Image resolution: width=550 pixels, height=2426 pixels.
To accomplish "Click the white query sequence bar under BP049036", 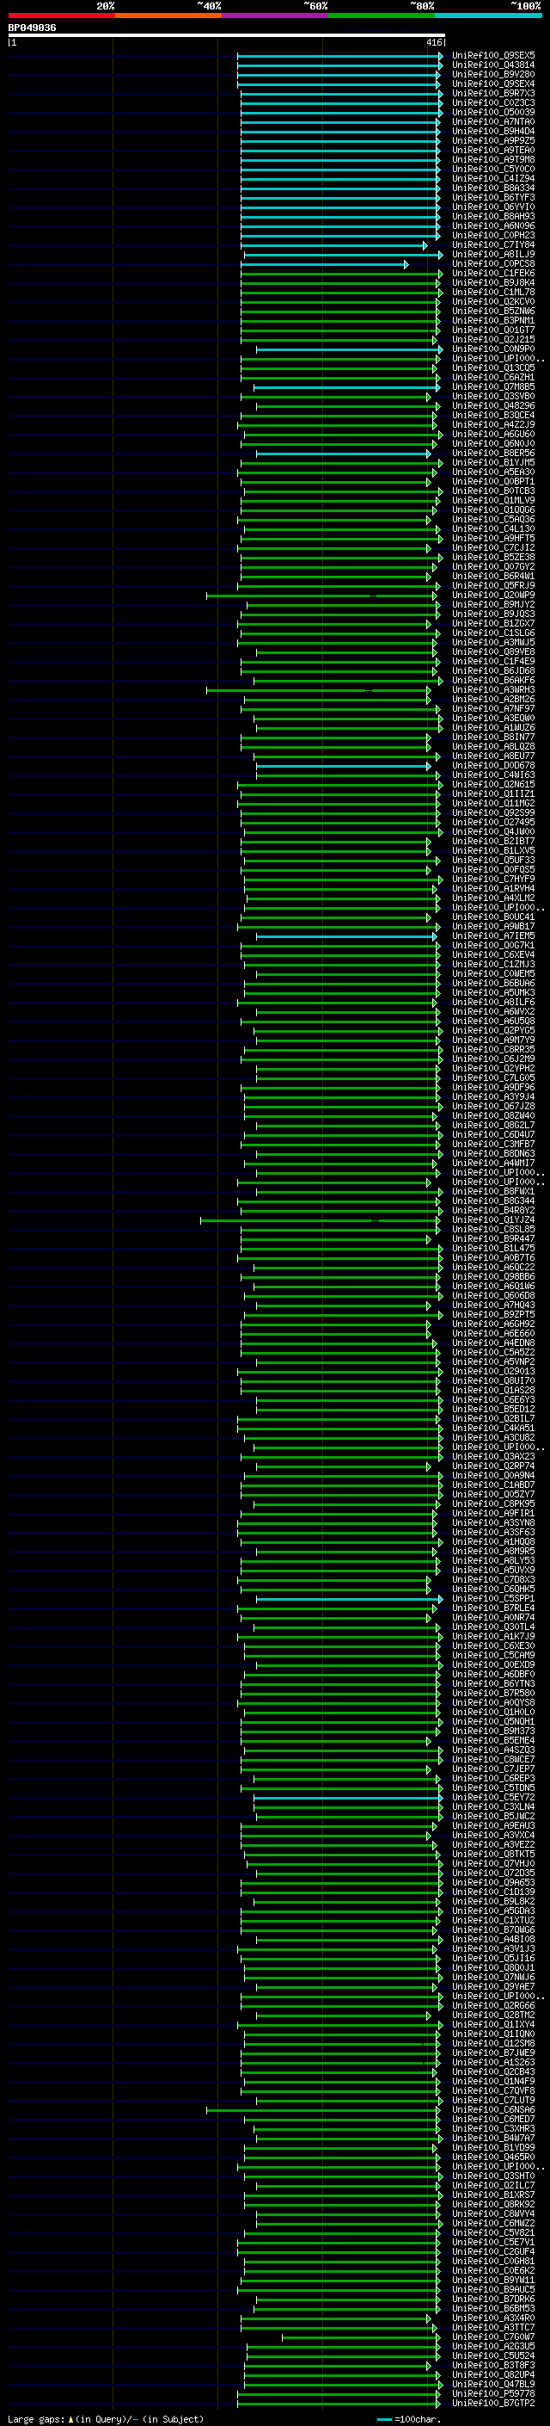I will (x=227, y=34).
